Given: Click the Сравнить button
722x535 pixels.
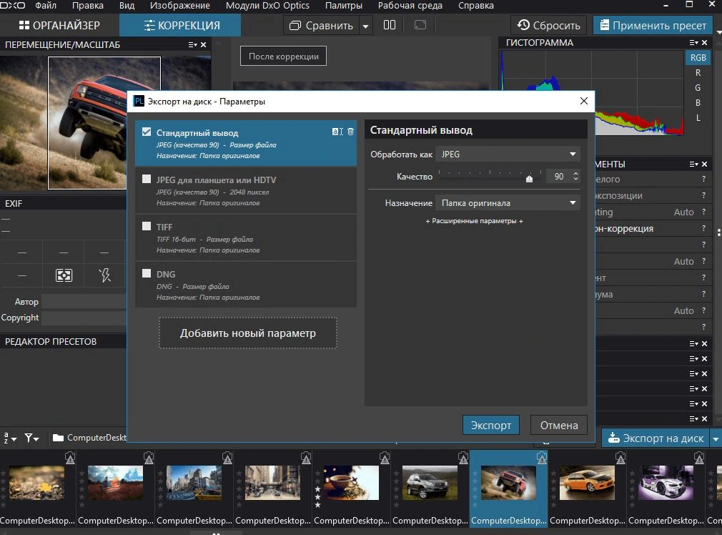Looking at the screenshot, I should (x=322, y=26).
